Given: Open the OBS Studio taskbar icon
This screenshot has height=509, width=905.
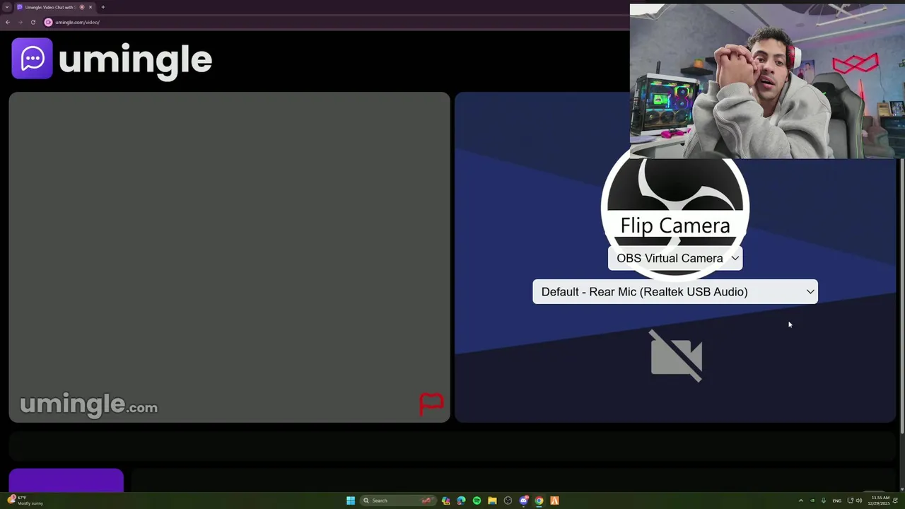Looking at the screenshot, I should 508,501.
